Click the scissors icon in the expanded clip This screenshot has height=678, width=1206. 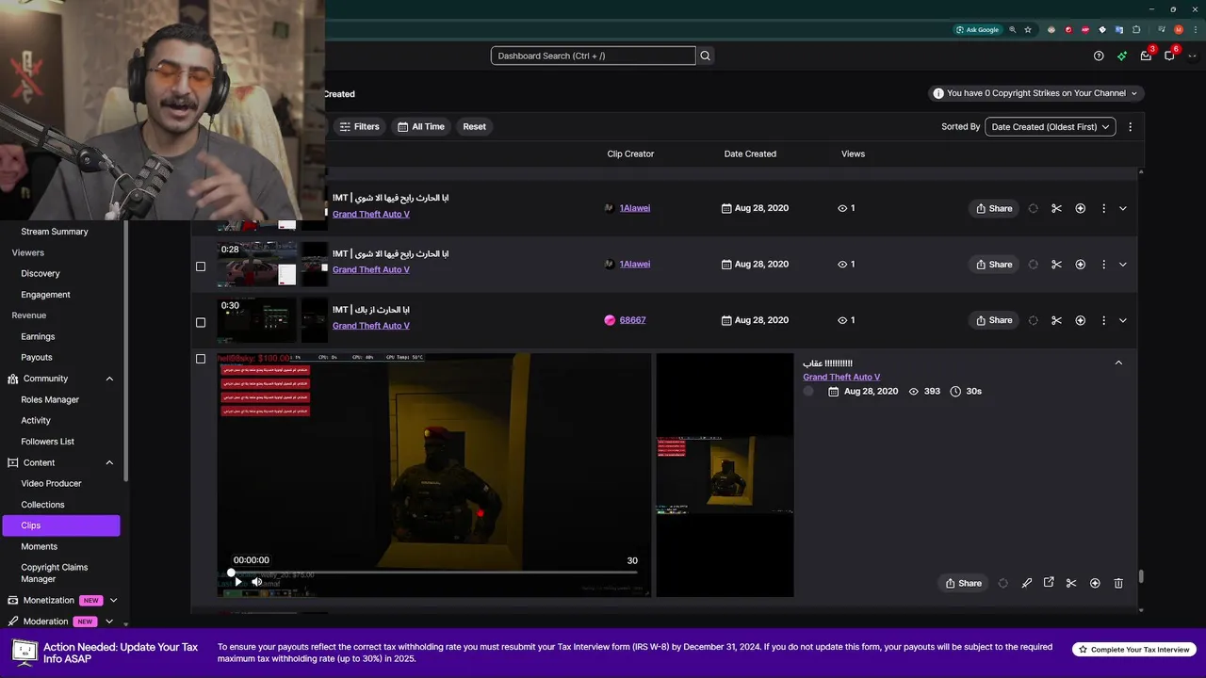pos(1071,583)
